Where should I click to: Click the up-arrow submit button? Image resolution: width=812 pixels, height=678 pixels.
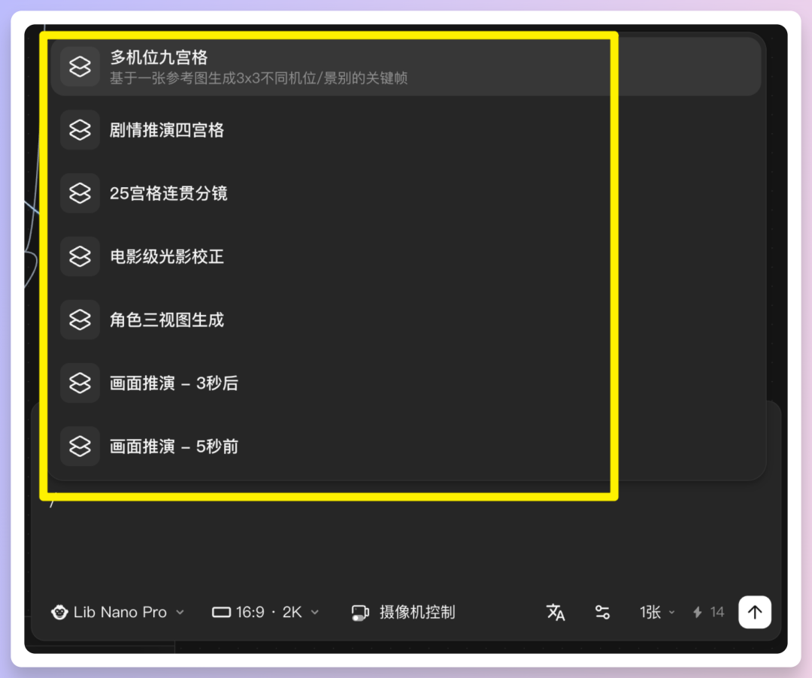tap(755, 612)
